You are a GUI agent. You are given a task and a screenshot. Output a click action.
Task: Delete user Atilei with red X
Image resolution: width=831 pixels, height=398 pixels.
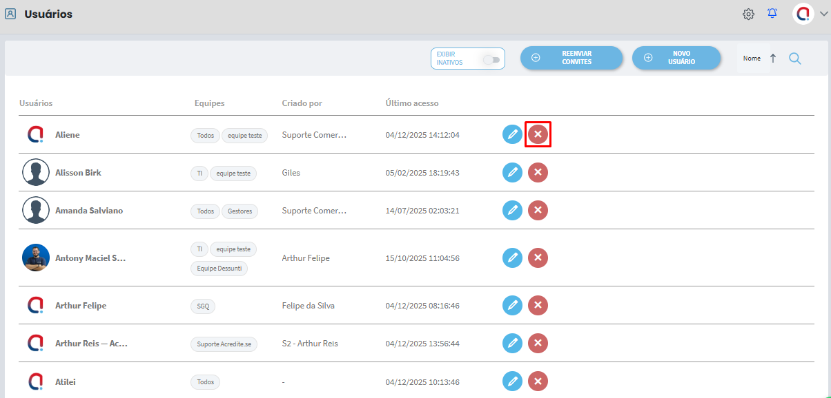(538, 381)
